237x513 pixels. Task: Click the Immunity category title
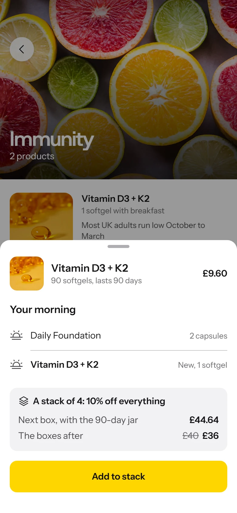52,140
